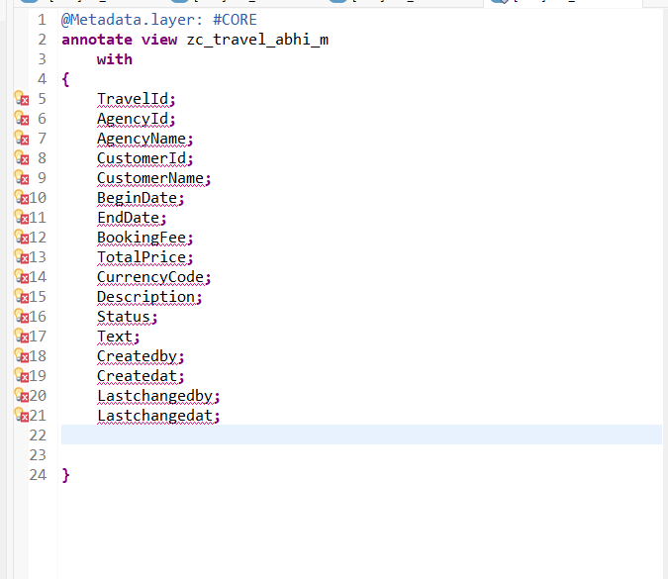Click the error quick-fix marker on line 5

(22, 98)
